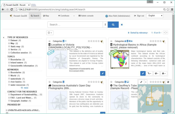Screen dimensions: 175x114
Task: Open the Alice Rühl (Administrator) profile link
Action: [x=119, y=16]
